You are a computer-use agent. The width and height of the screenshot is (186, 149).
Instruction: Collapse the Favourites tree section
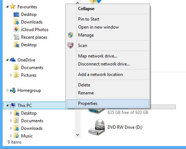7,7
